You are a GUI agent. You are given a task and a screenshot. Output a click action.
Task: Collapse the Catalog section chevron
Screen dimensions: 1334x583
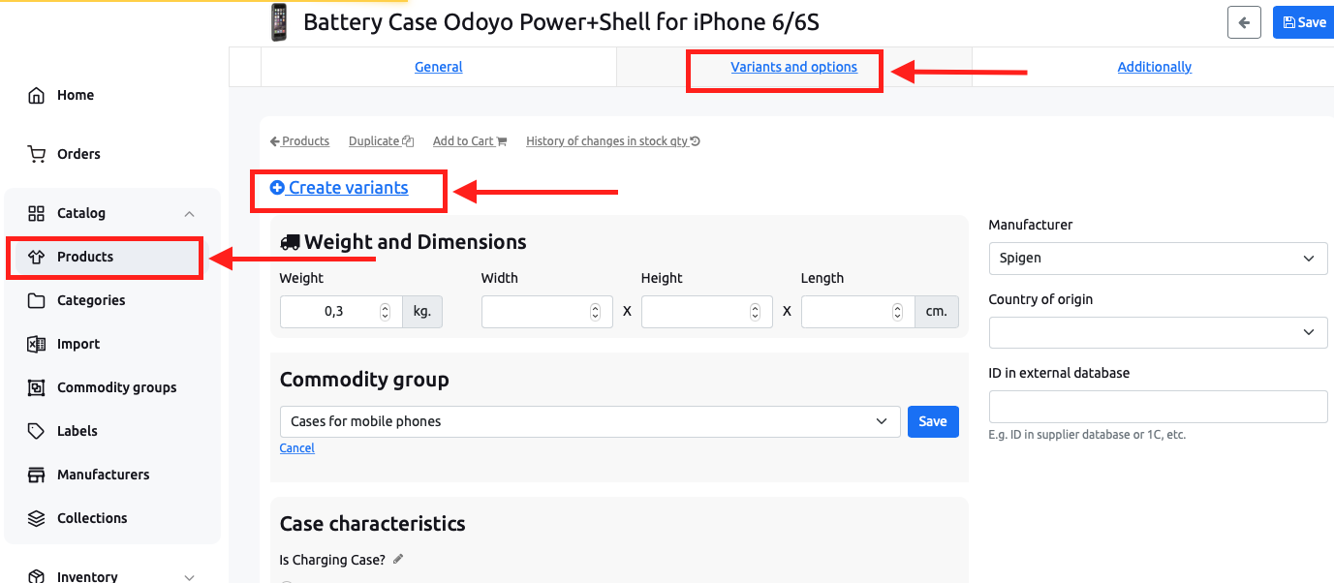pos(190,213)
